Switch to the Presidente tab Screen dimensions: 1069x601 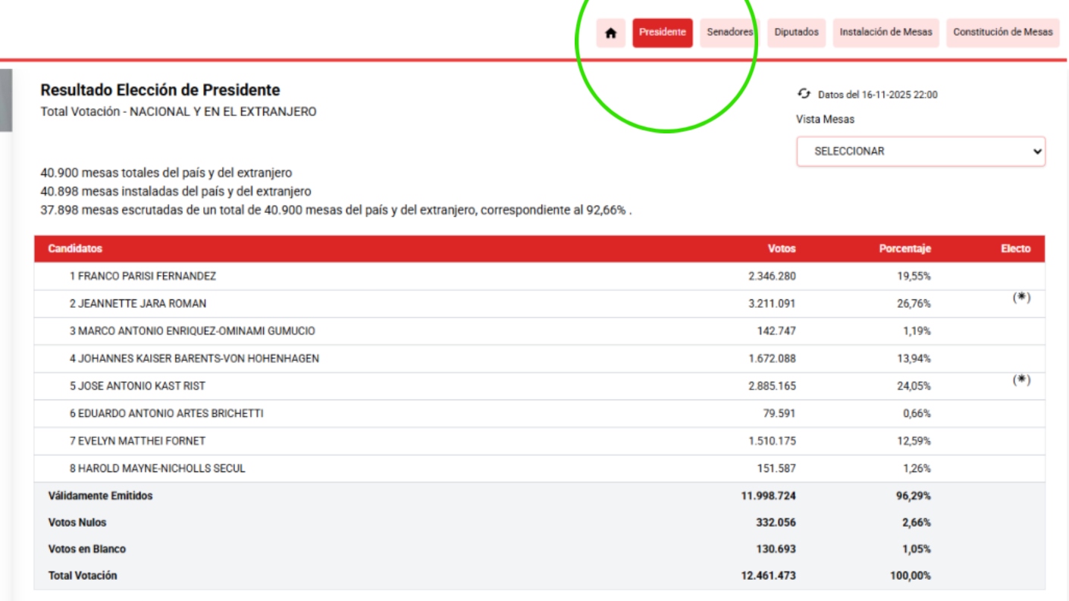coord(662,33)
